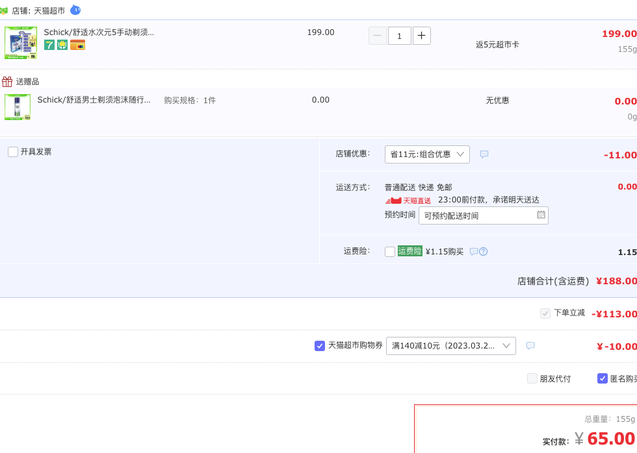Click the -11.00 store discount amount

tap(620, 155)
